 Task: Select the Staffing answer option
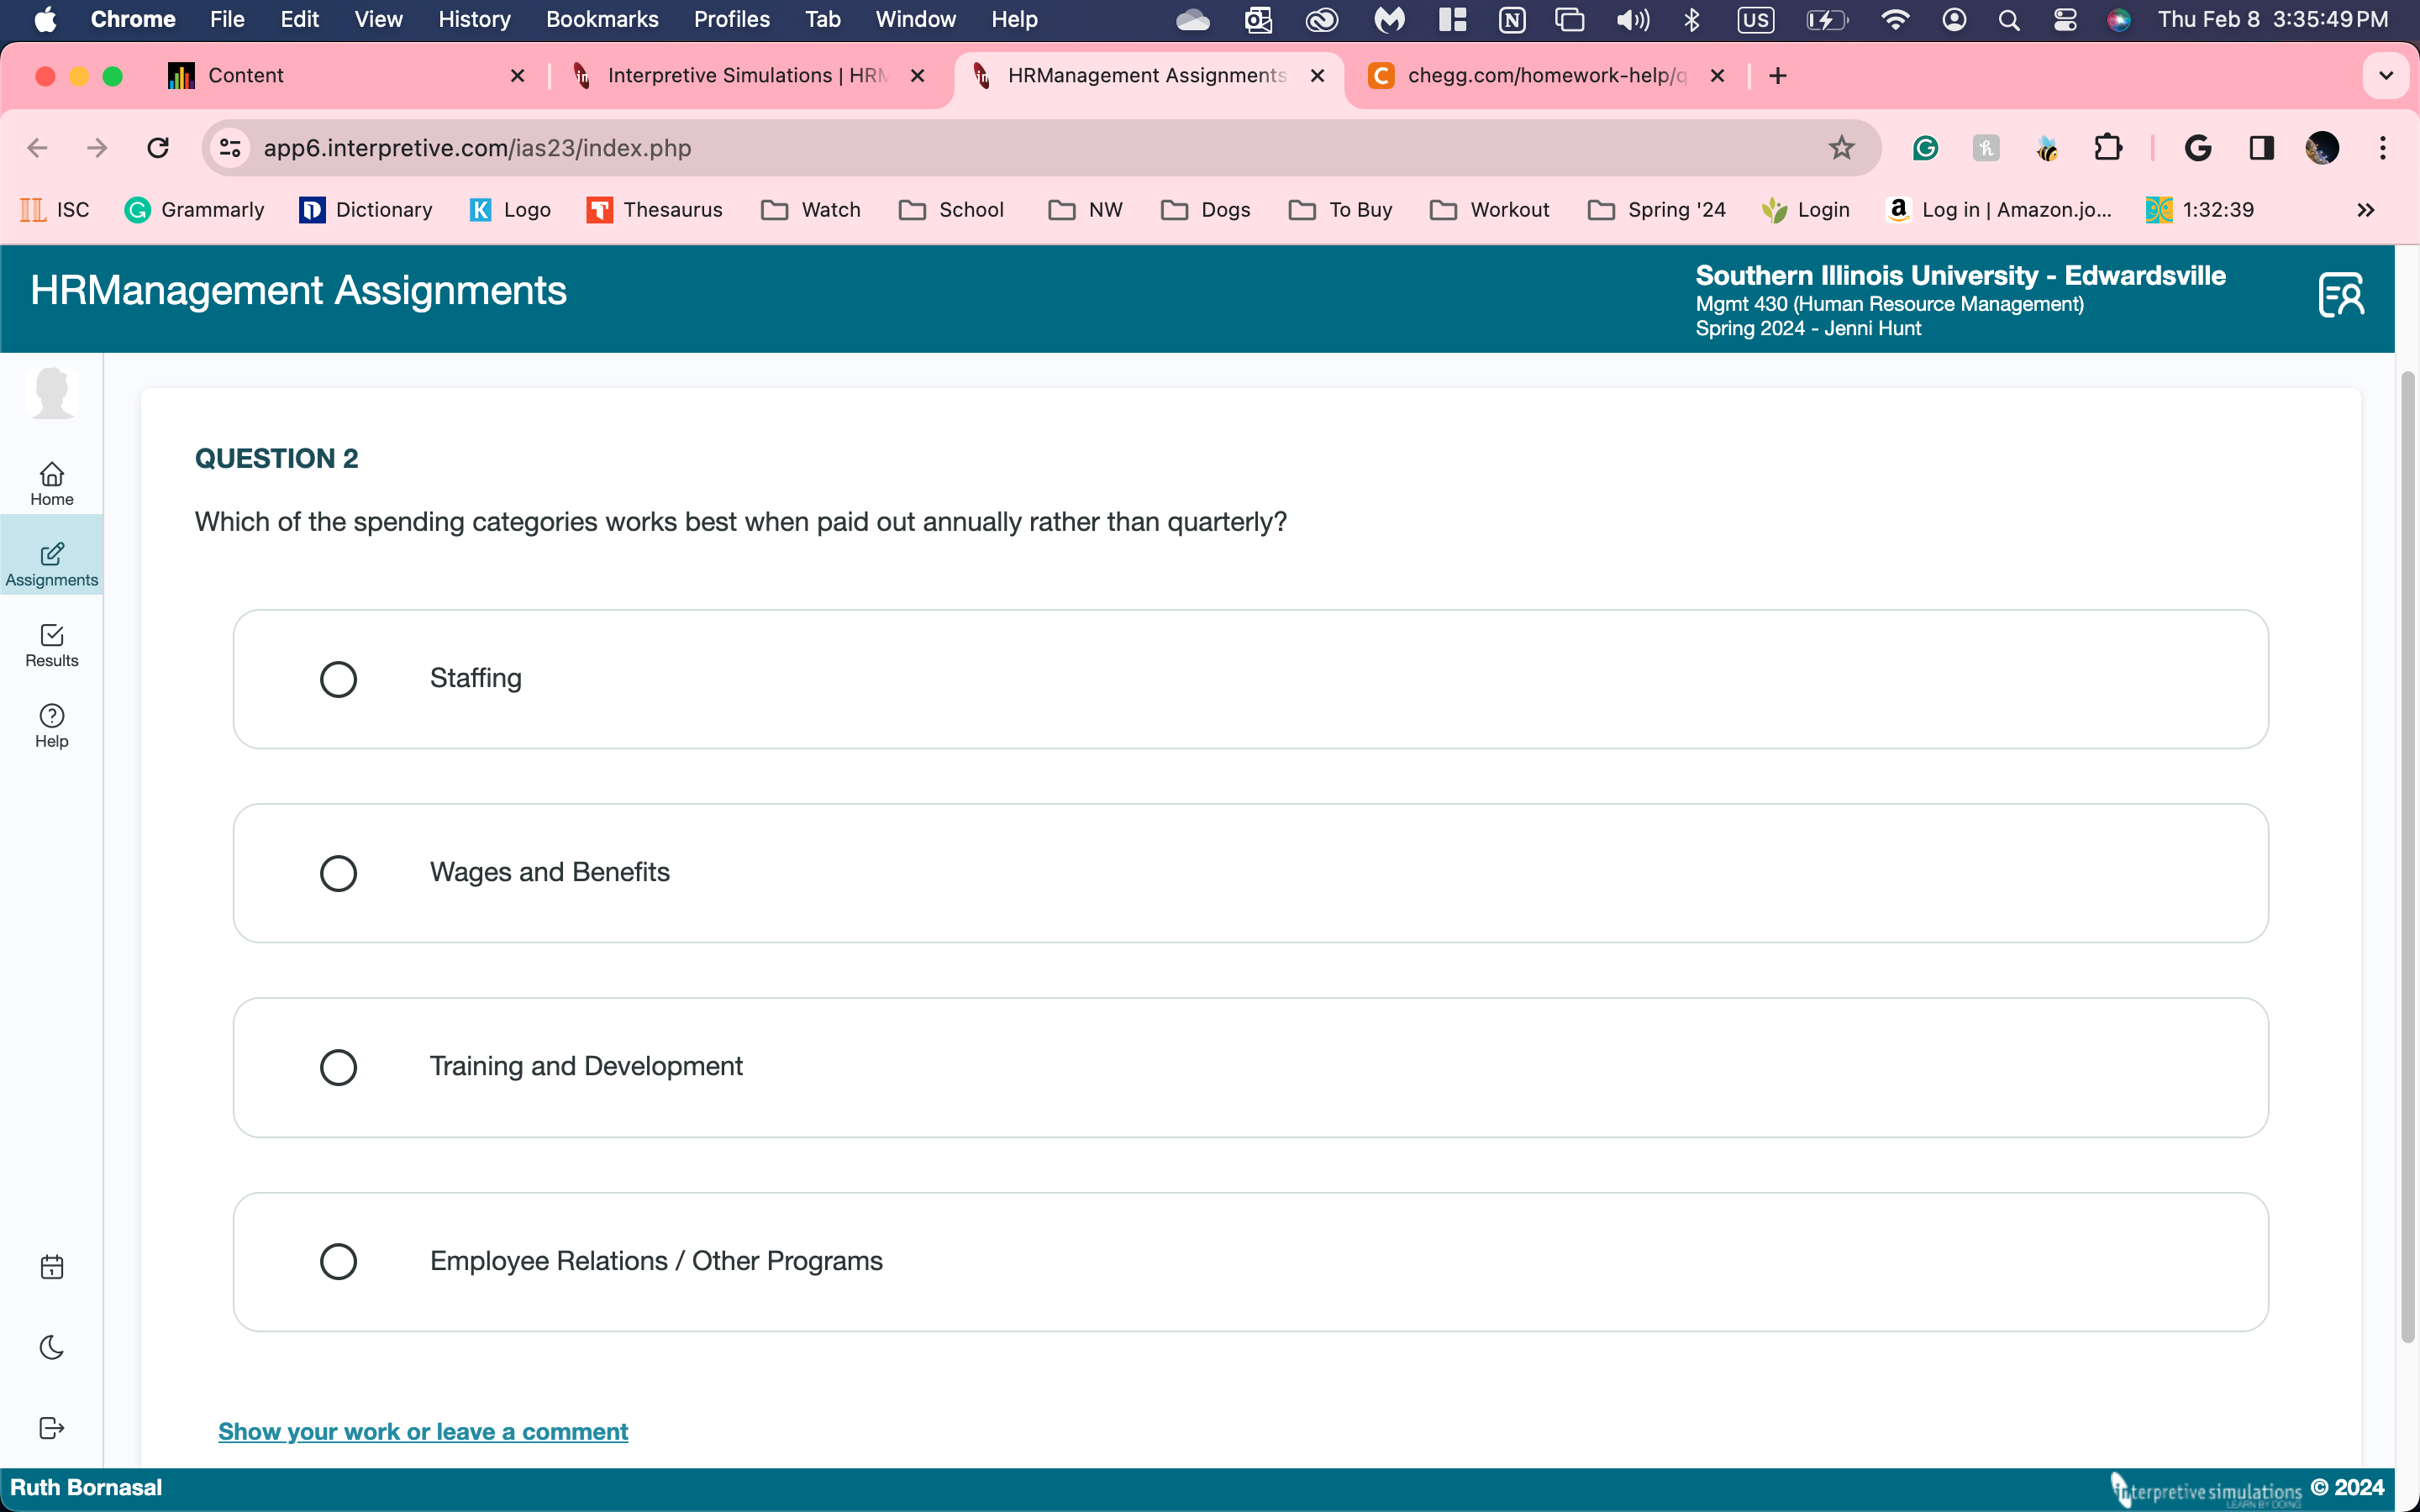point(339,679)
